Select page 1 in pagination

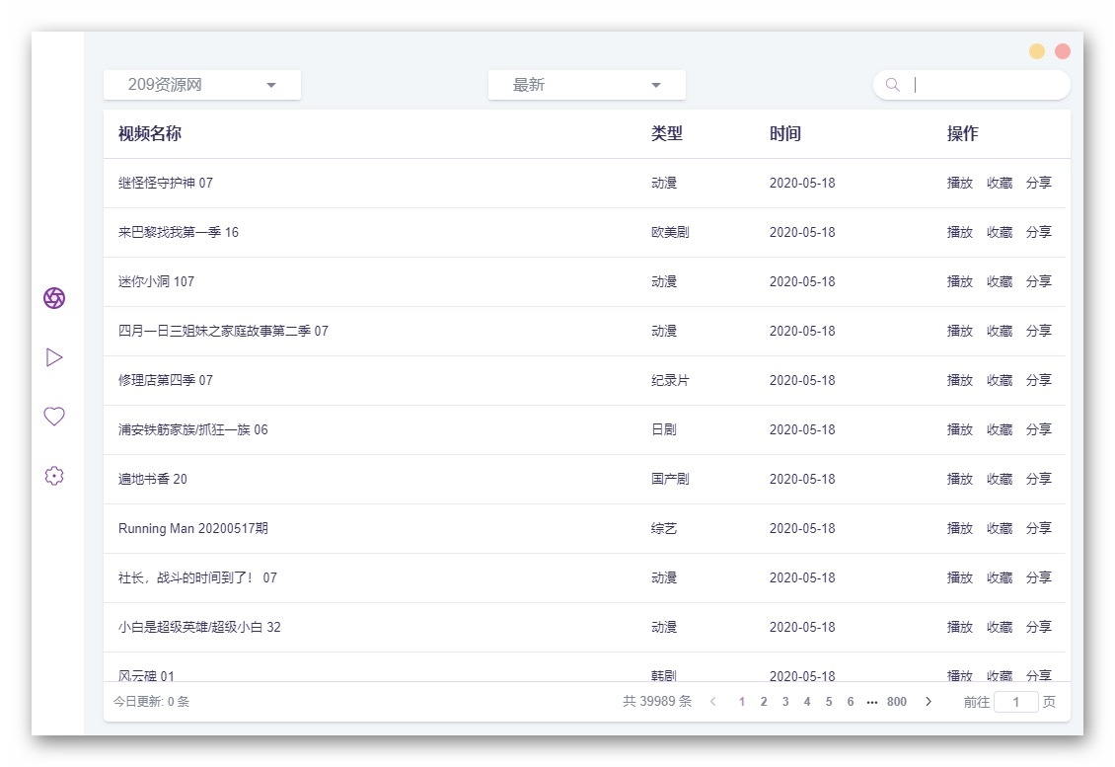[x=742, y=702]
